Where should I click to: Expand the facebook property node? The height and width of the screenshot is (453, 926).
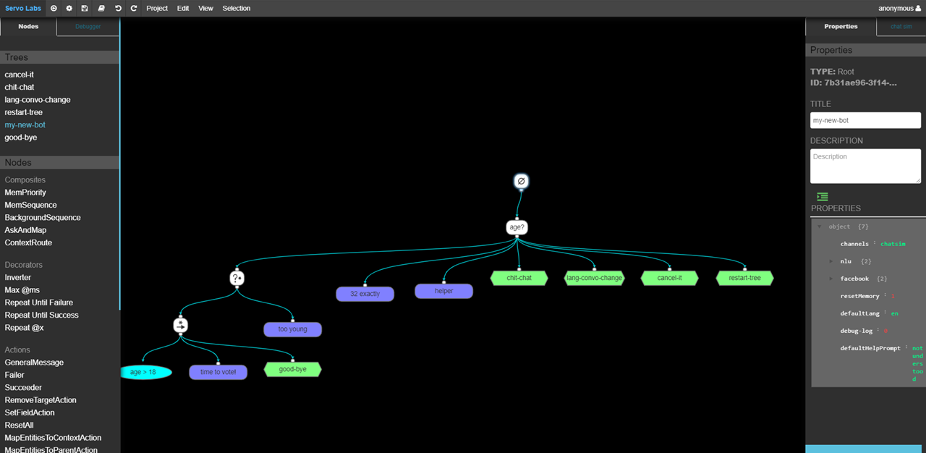point(831,279)
